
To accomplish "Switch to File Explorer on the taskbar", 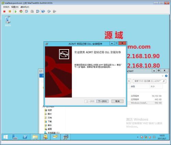I will 35,137.
